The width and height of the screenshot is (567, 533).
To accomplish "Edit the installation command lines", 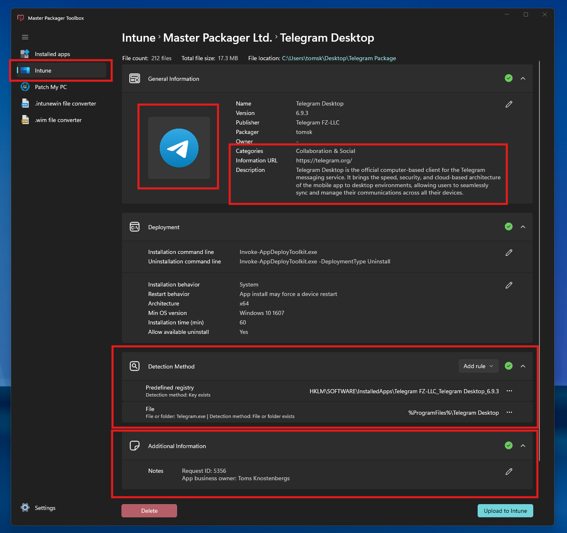I will [509, 253].
